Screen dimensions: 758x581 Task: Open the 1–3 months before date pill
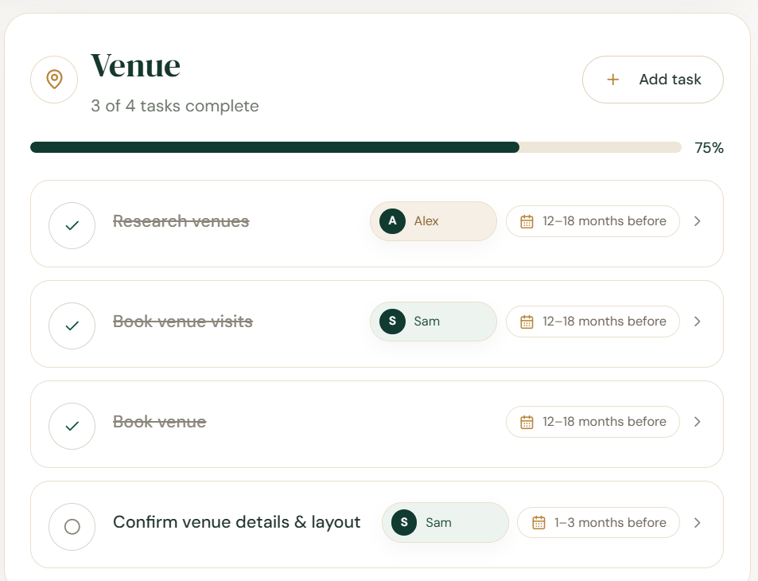pyautogui.click(x=598, y=522)
